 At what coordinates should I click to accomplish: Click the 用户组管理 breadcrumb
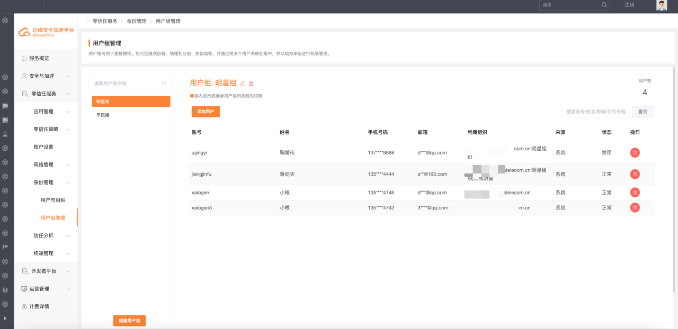pyautogui.click(x=168, y=21)
